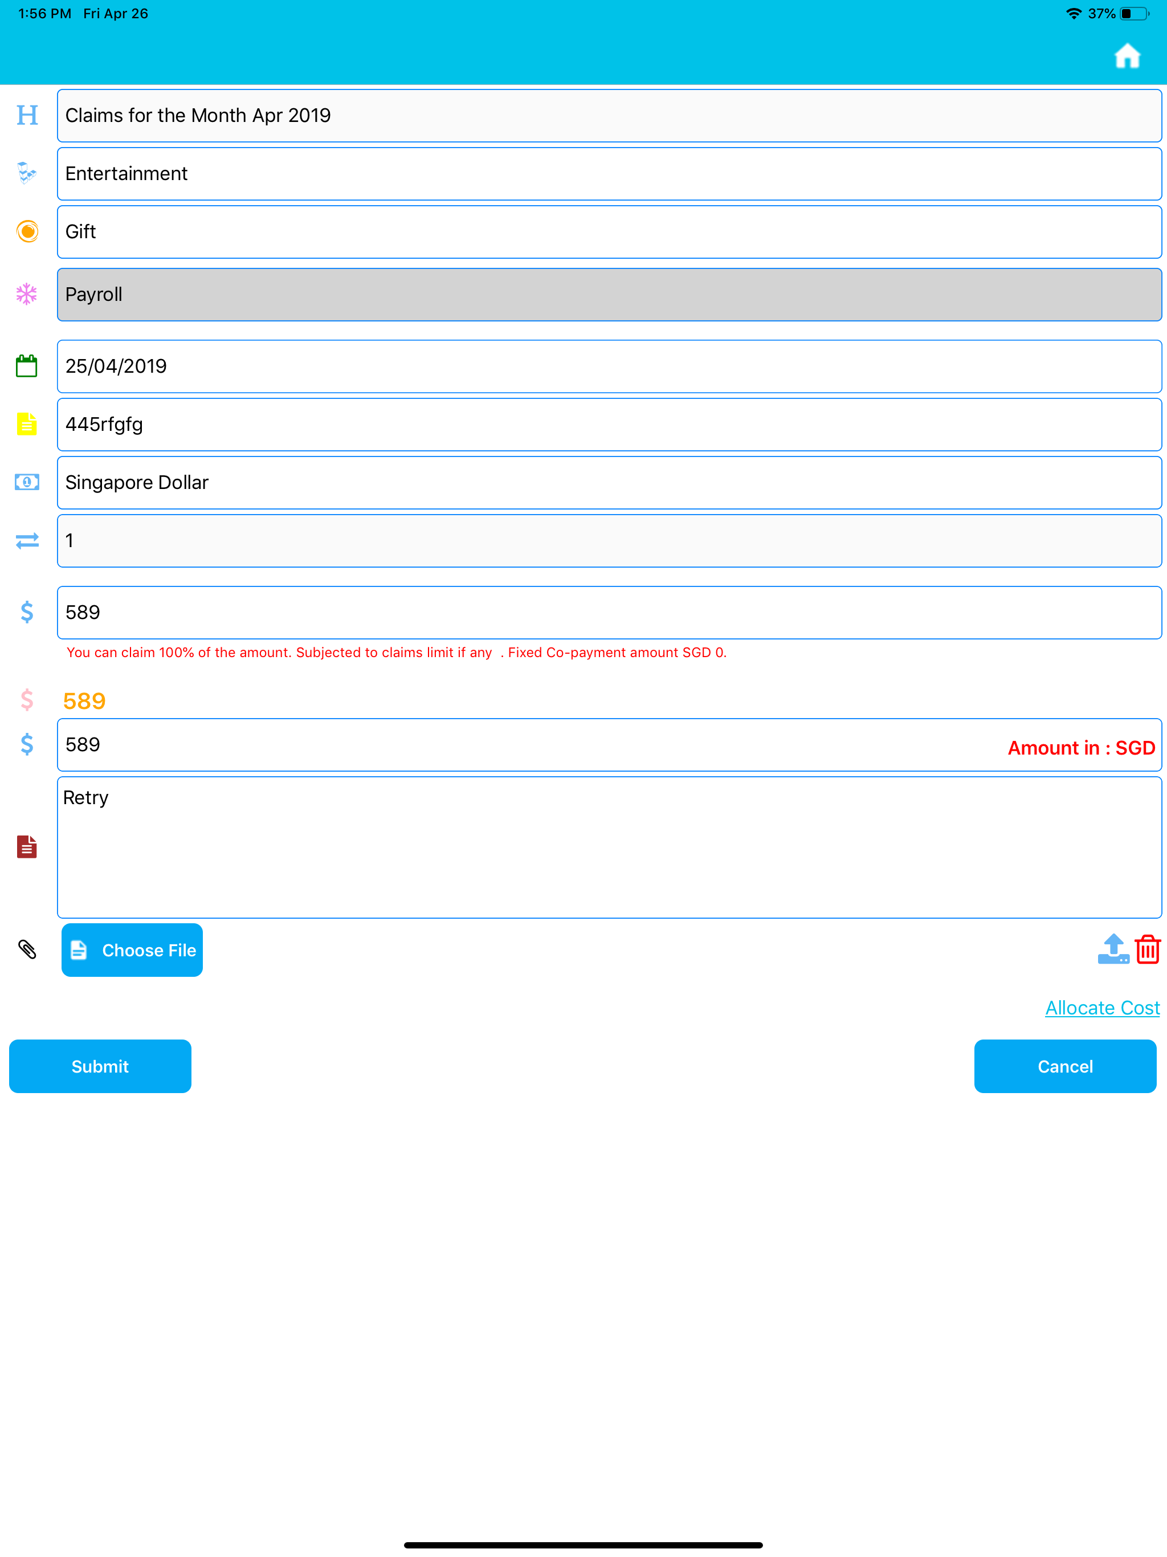Click the Claims for the Month Apr 2019 field

tap(610, 116)
